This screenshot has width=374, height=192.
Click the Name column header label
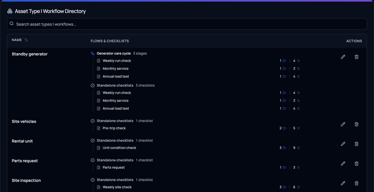[x=17, y=40]
